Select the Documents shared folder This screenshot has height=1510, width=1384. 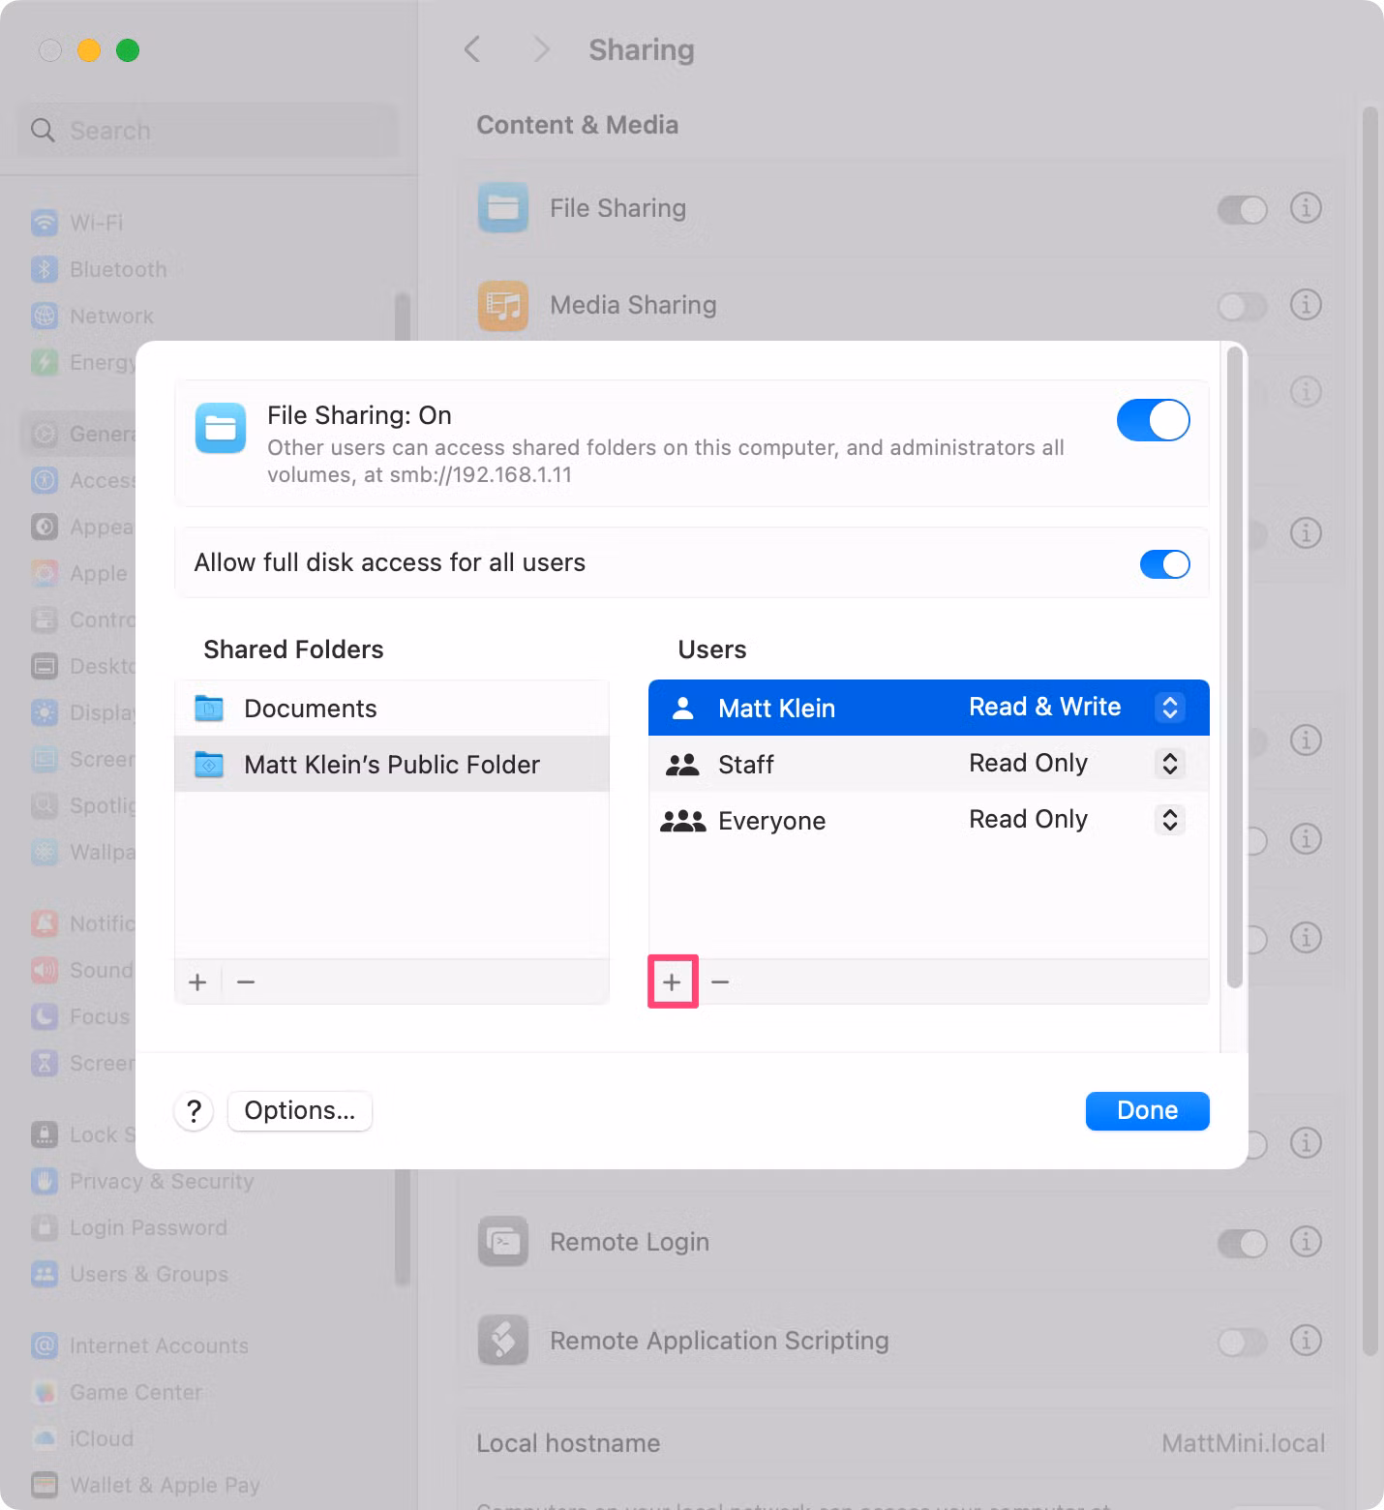[392, 709]
